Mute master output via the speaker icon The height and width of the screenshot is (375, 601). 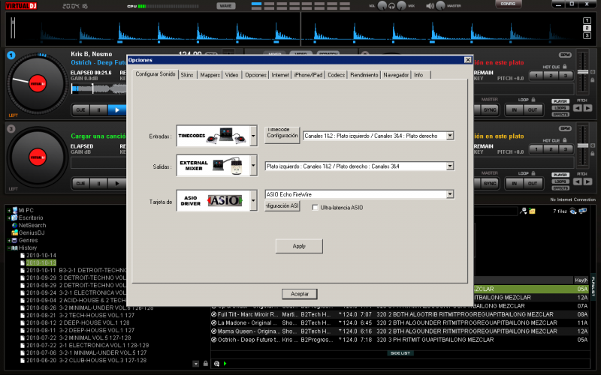tap(430, 6)
